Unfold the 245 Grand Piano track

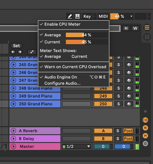point(13,65)
